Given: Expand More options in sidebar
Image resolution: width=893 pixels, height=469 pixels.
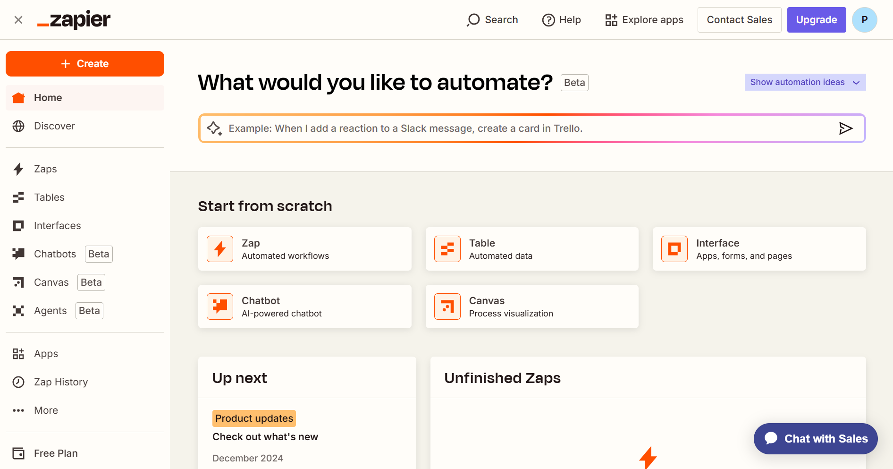Looking at the screenshot, I should tap(85, 410).
